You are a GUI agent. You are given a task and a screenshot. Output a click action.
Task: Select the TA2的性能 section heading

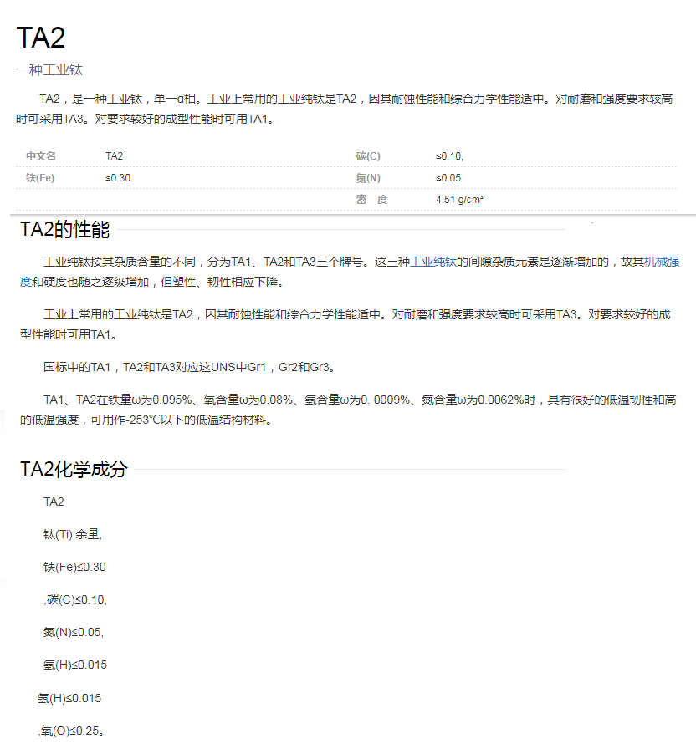click(64, 230)
